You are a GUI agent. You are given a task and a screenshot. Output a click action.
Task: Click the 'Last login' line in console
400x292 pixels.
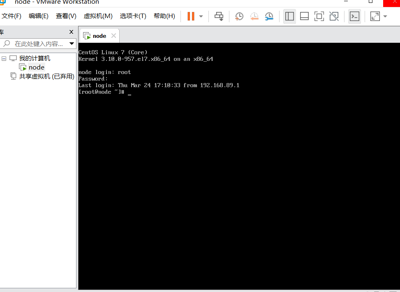point(159,85)
